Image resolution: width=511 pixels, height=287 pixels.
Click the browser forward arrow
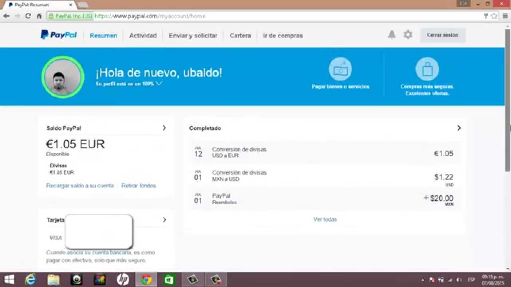pyautogui.click(x=17, y=16)
